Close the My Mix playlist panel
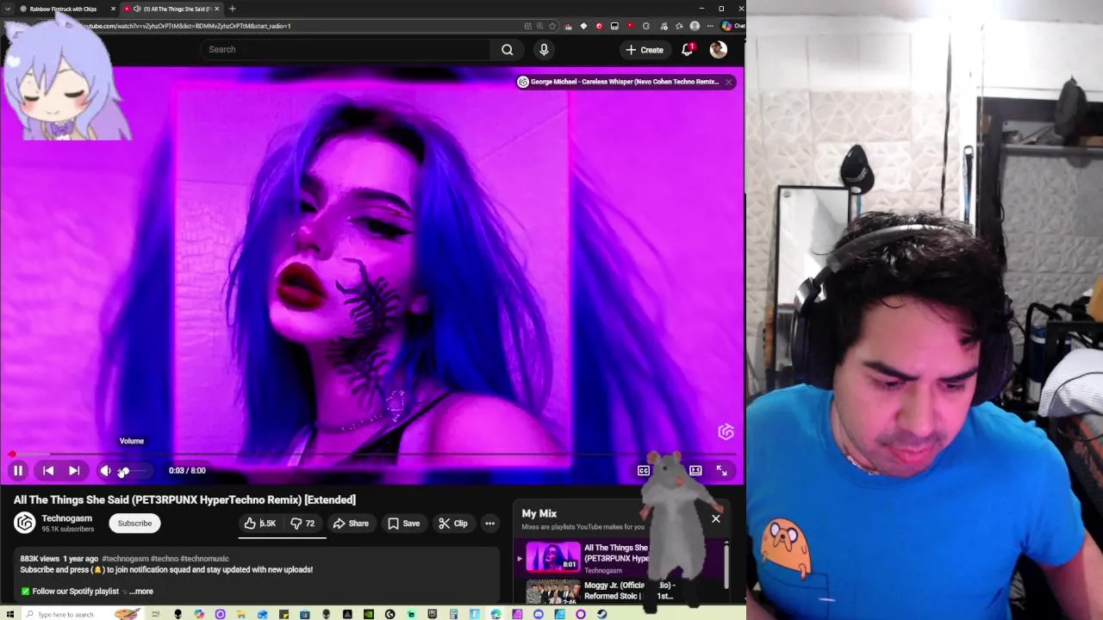 tap(716, 519)
